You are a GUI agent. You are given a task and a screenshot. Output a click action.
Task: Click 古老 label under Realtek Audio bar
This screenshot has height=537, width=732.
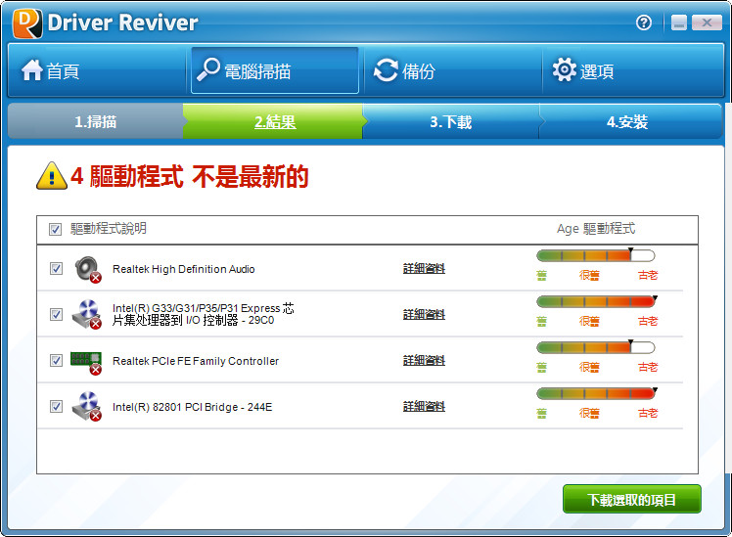pyautogui.click(x=648, y=275)
